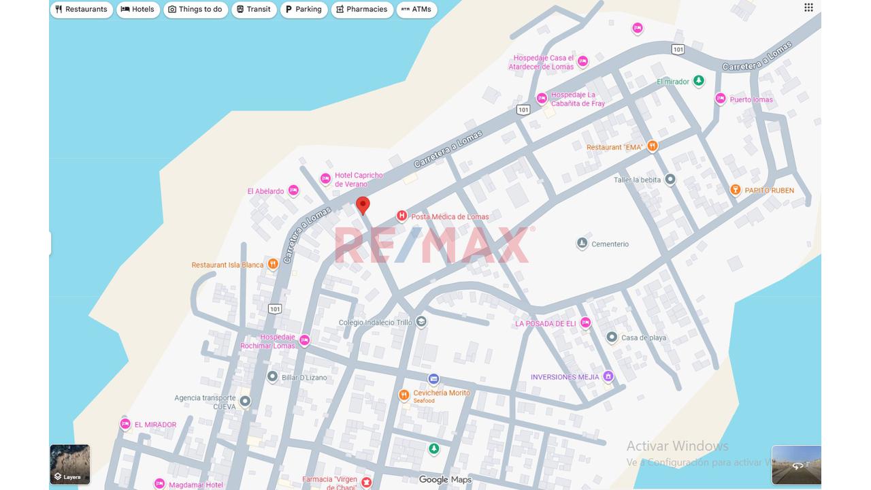
Task: Click Hospedaje Rochimar Lomas lodging icon
Action: coord(304,340)
